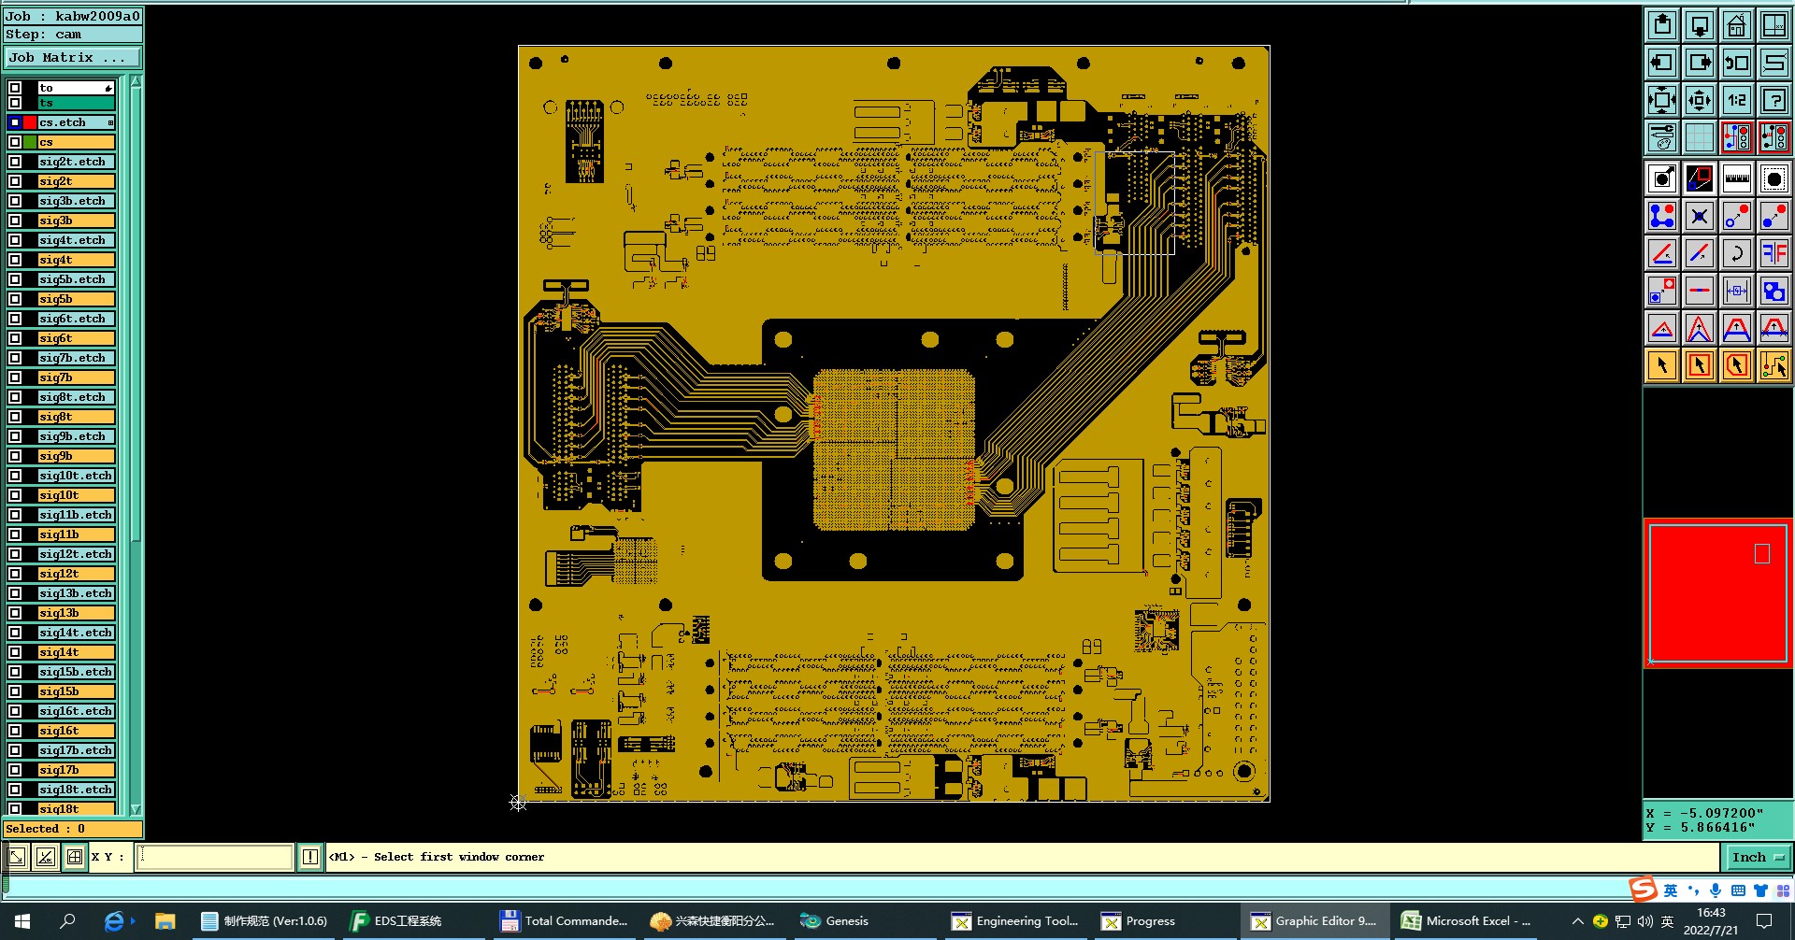Select the pan-up page icon
Viewport: 1795px width, 940px height.
click(x=1662, y=25)
